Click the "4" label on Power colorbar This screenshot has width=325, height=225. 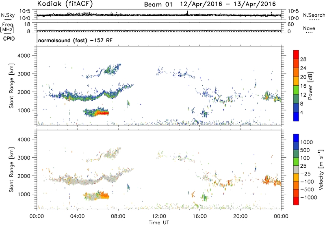301,112
